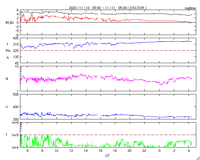This screenshot has width=200, height=160.
Task: Click the A label below Phi
Action: 7,57
